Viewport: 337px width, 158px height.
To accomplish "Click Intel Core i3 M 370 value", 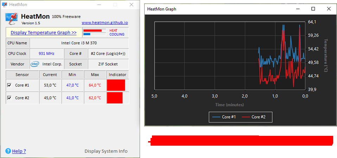I will 79,43.
